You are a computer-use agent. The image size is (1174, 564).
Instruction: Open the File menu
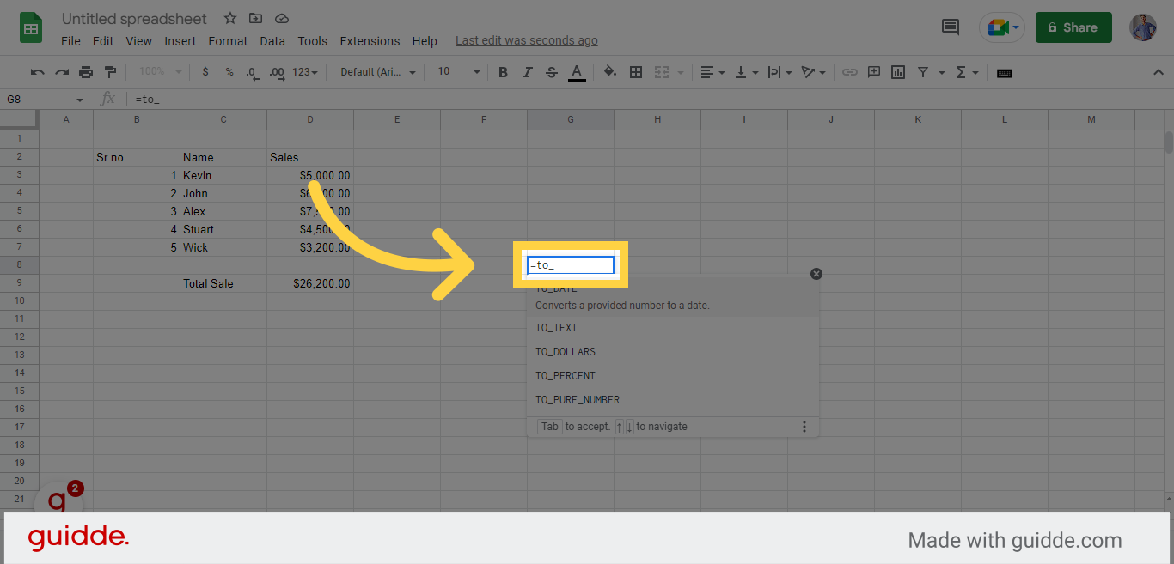pos(71,41)
